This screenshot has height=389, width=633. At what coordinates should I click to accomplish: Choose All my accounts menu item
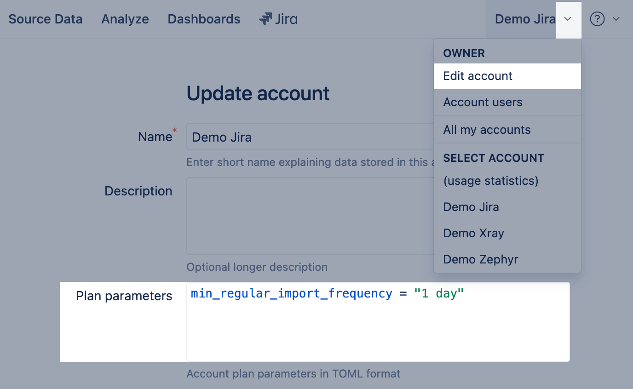pyautogui.click(x=487, y=130)
